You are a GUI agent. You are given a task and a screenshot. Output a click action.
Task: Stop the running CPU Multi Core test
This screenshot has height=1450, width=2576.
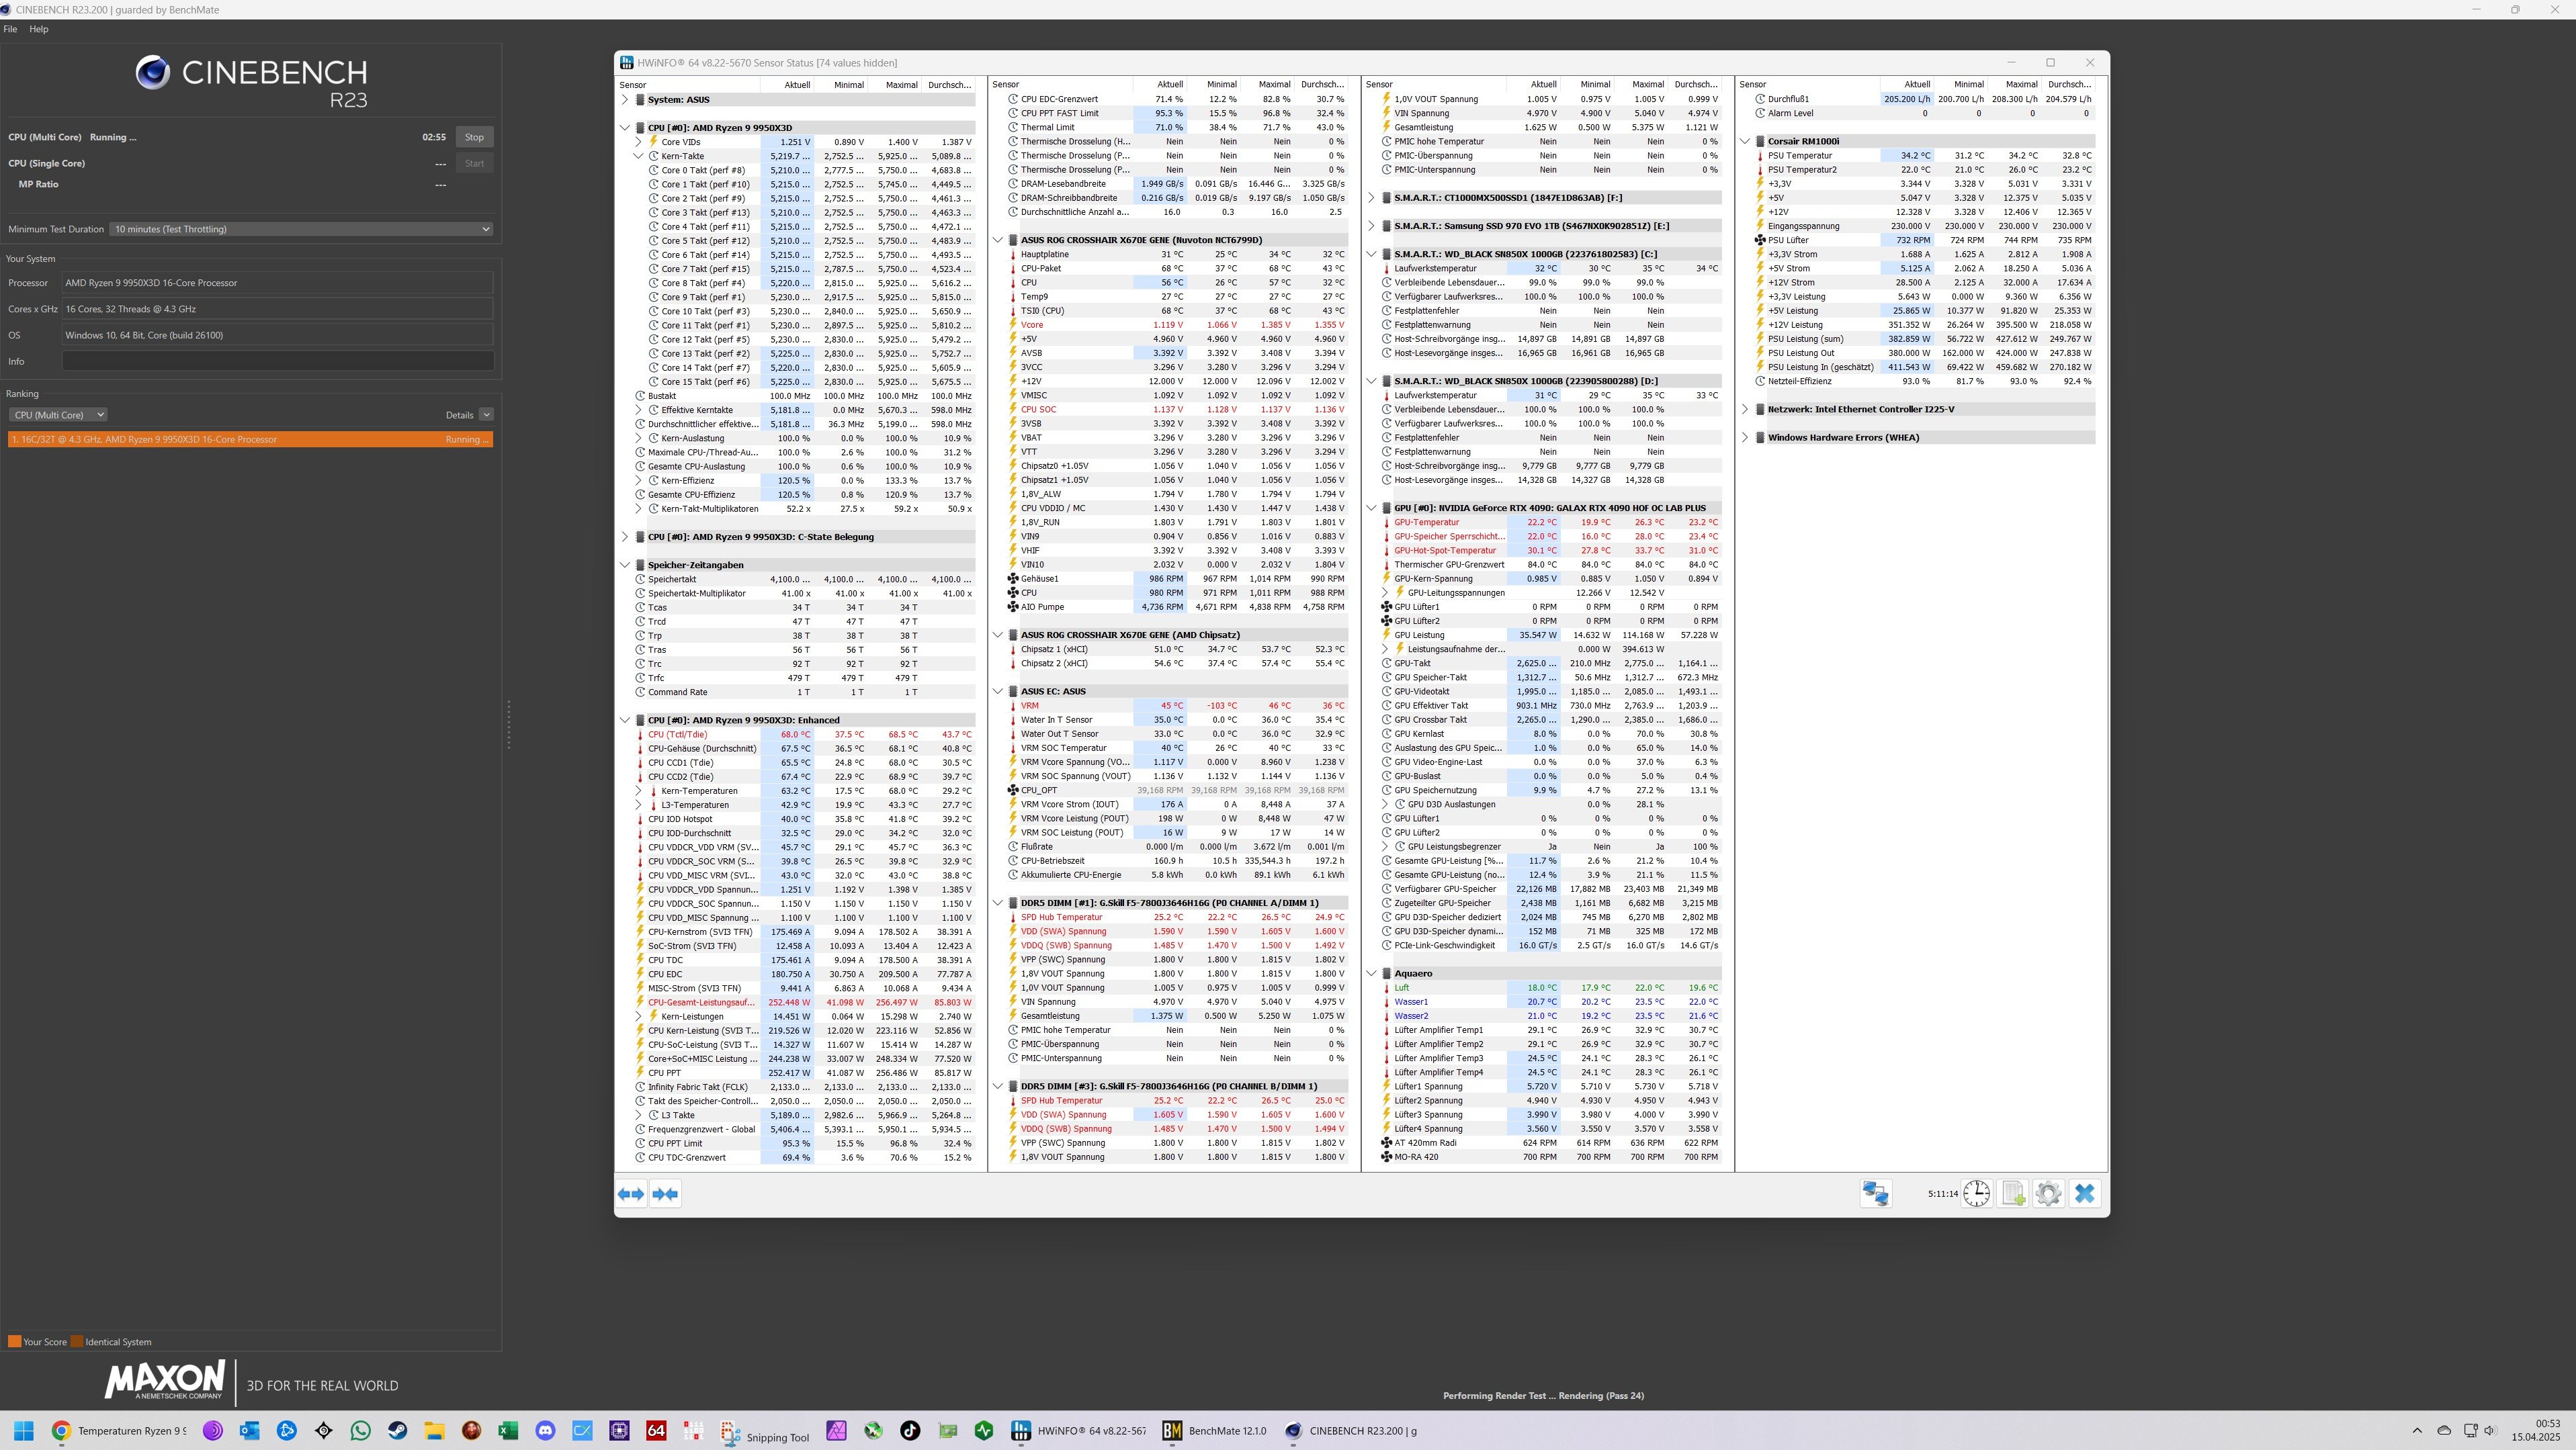(474, 137)
